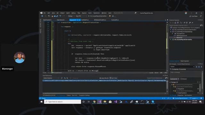205x115 pixels.
Task: Open the Tools menu
Action: pyautogui.click(x=90, y=13)
